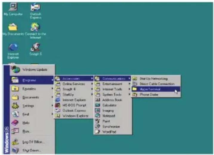
Task: Click the Documents folder icon in Start menu
Action: (15, 97)
